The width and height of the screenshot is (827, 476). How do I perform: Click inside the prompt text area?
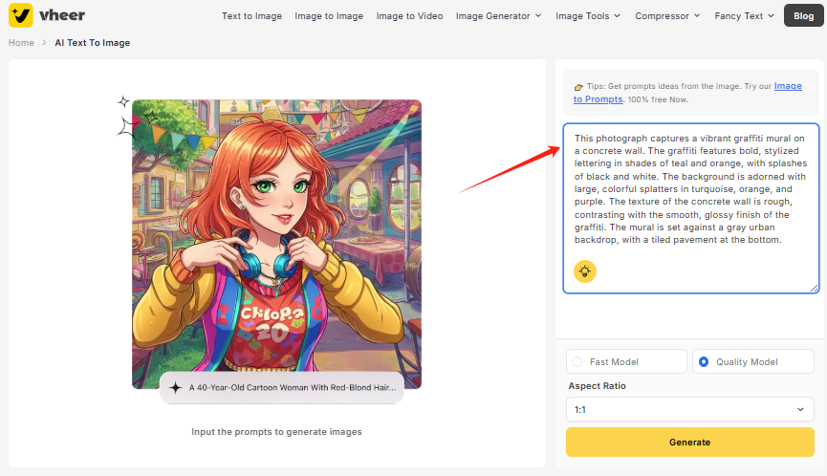pyautogui.click(x=689, y=191)
